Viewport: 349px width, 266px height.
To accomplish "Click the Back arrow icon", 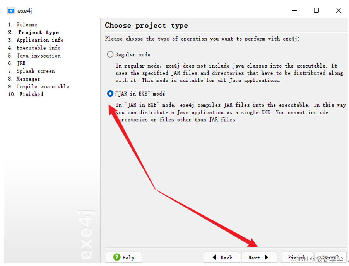I will click(214, 257).
